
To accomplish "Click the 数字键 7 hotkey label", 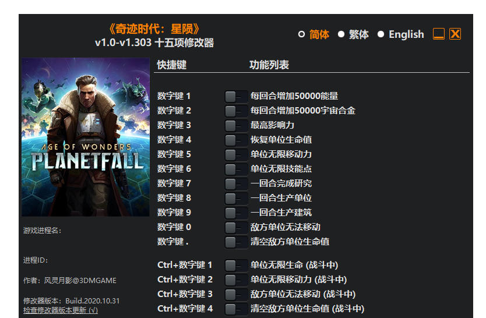I will [x=174, y=183].
